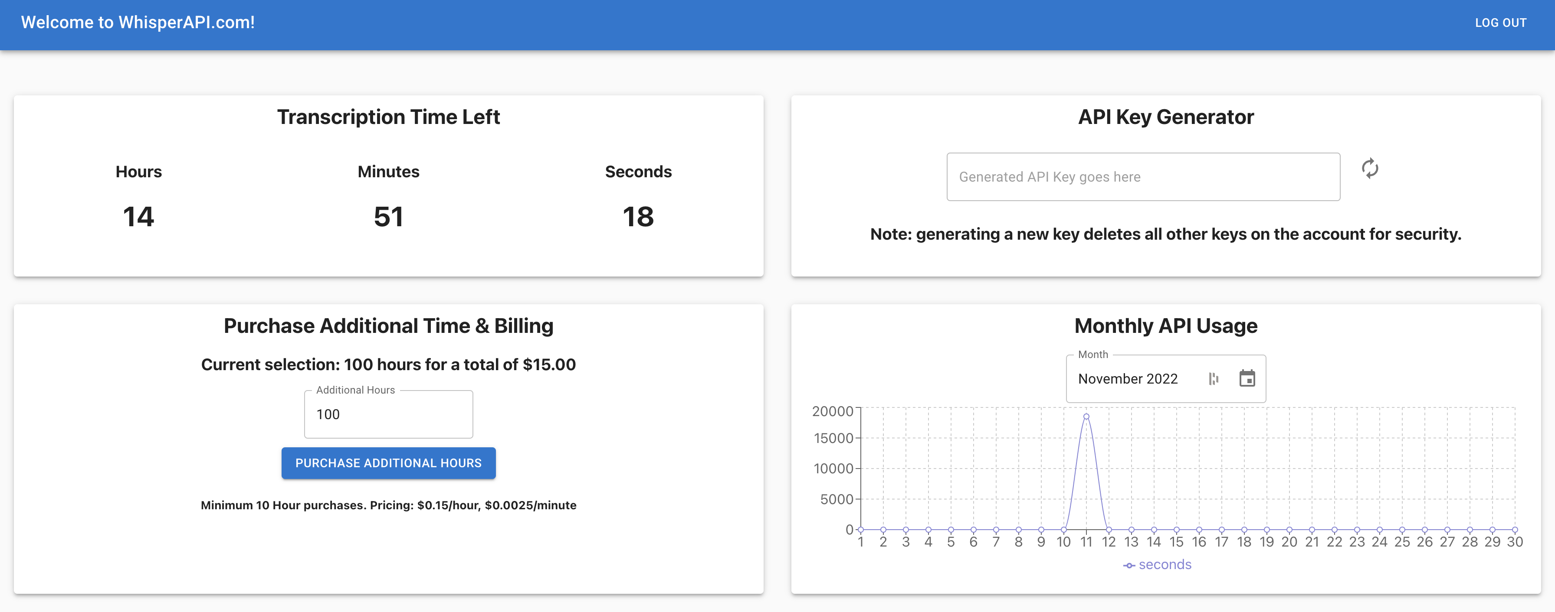Click the Minutes value '51'
1555x612 pixels.
[x=388, y=216]
